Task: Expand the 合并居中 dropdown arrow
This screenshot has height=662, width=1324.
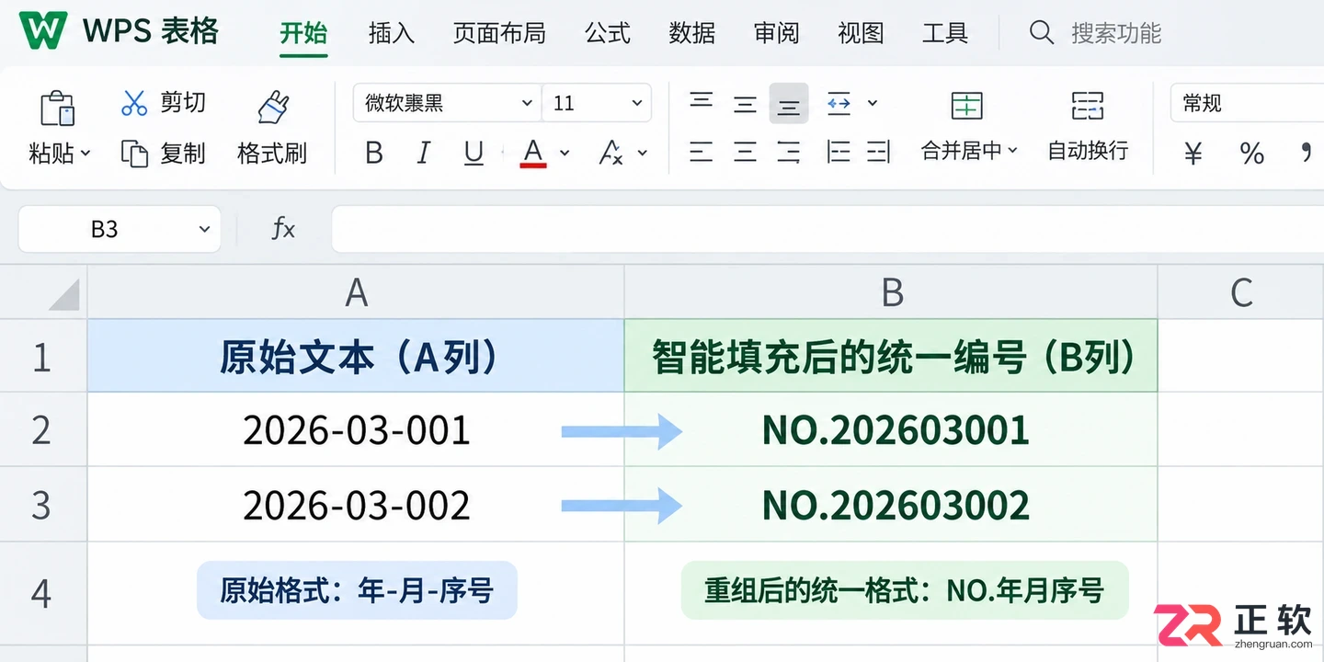Action: [x=1012, y=151]
